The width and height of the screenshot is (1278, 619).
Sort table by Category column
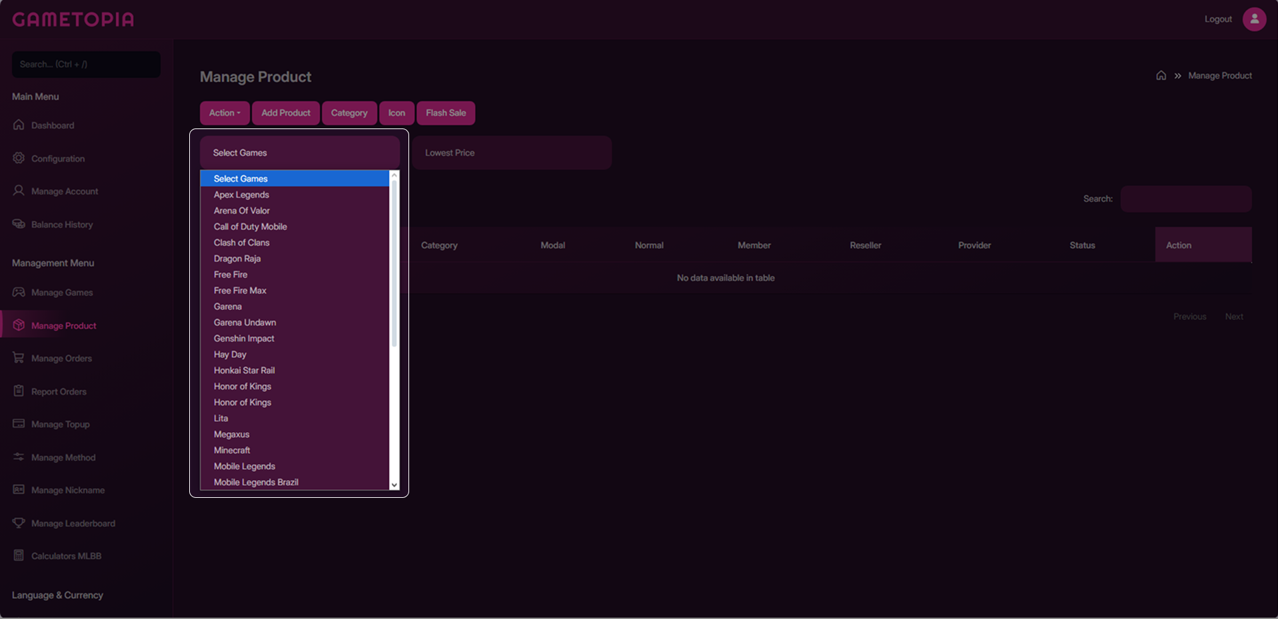pyautogui.click(x=439, y=246)
